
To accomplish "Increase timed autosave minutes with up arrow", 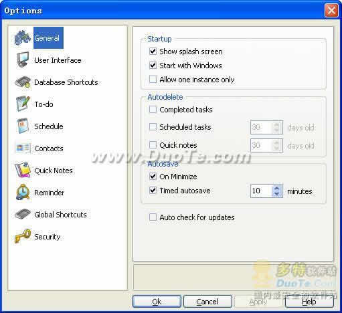I will (277, 188).
